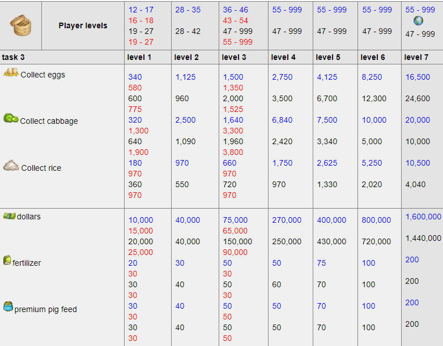The width and height of the screenshot is (443, 346).
Task: Select the premium pig feed row label
Action: (x=45, y=309)
